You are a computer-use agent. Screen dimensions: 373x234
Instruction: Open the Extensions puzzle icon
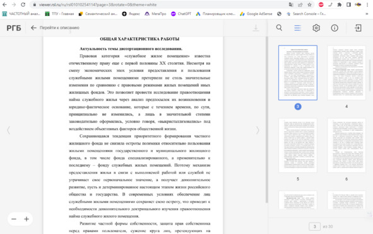coord(340,4)
